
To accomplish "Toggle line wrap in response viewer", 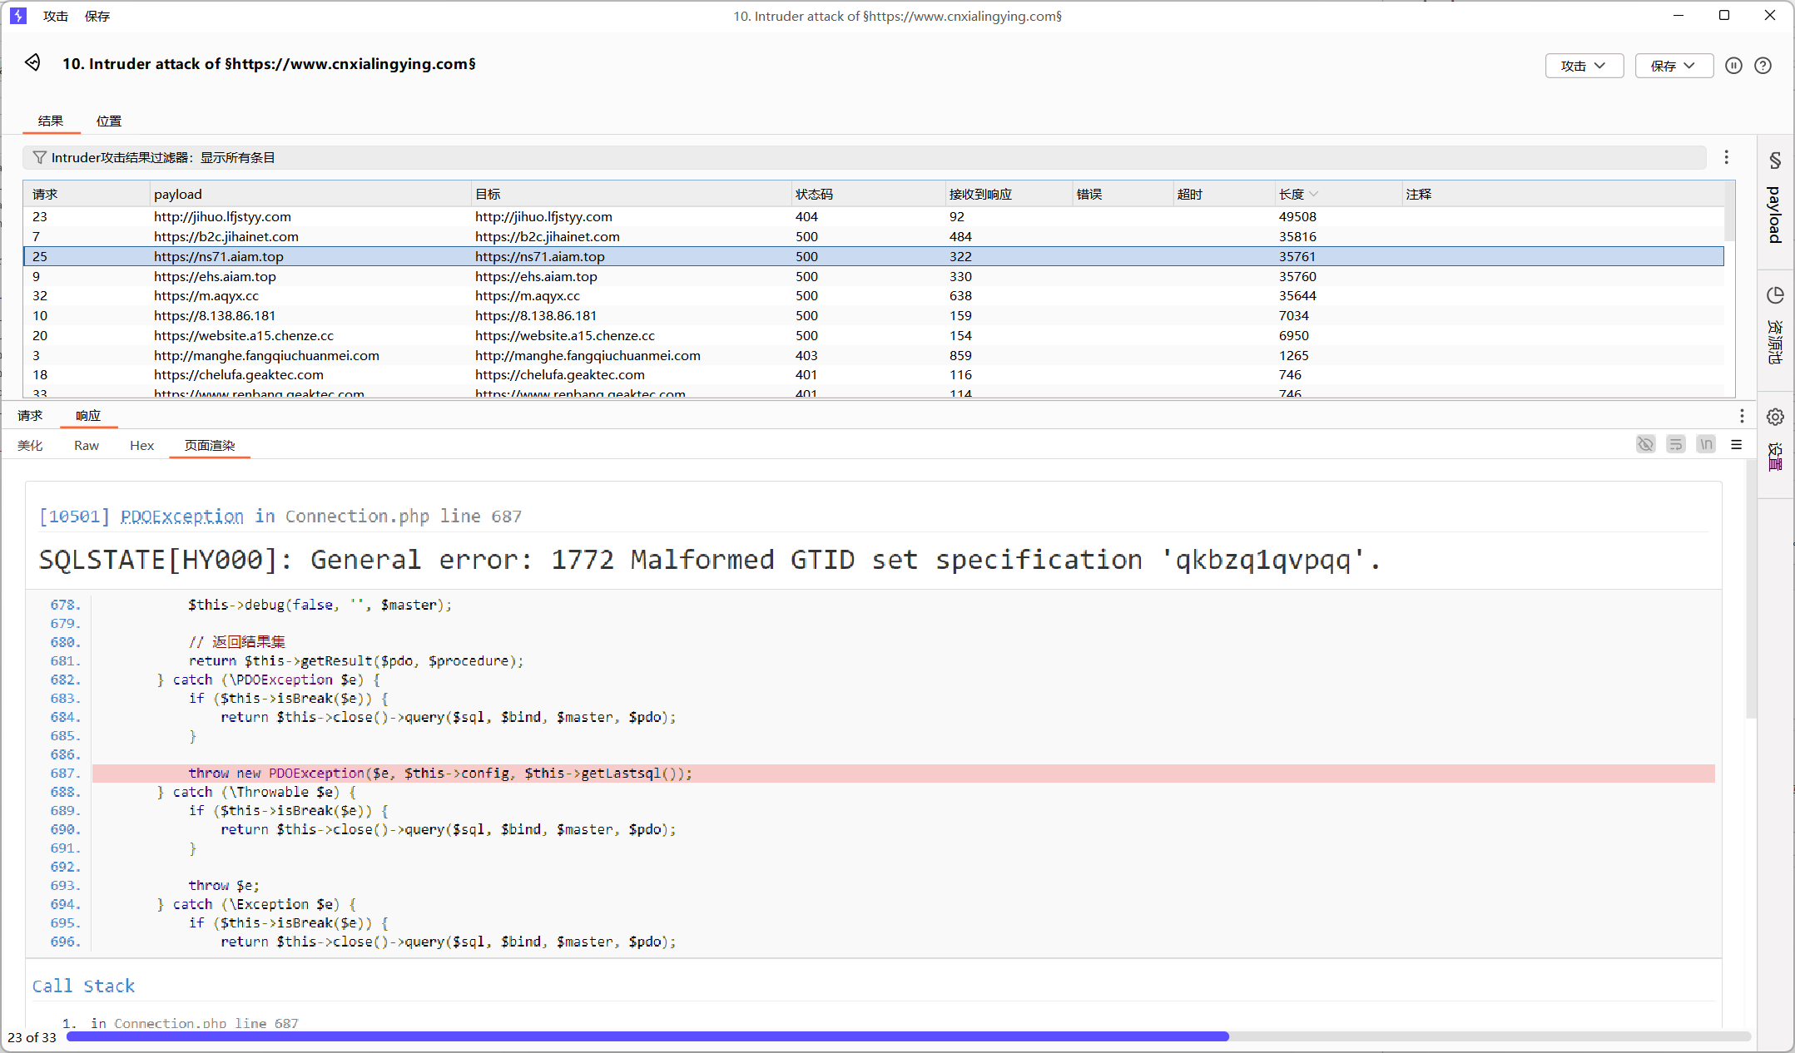I will click(1676, 445).
